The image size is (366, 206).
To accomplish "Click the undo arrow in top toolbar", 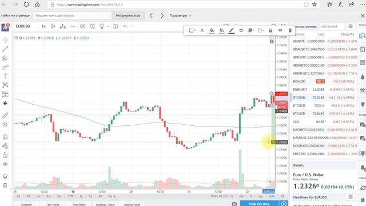I will point(125,26).
